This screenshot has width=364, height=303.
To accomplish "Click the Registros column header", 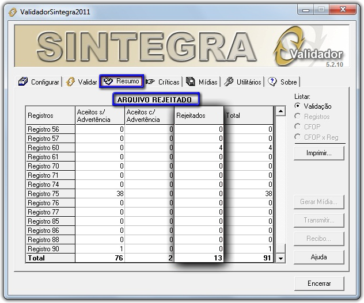I will tap(50, 116).
